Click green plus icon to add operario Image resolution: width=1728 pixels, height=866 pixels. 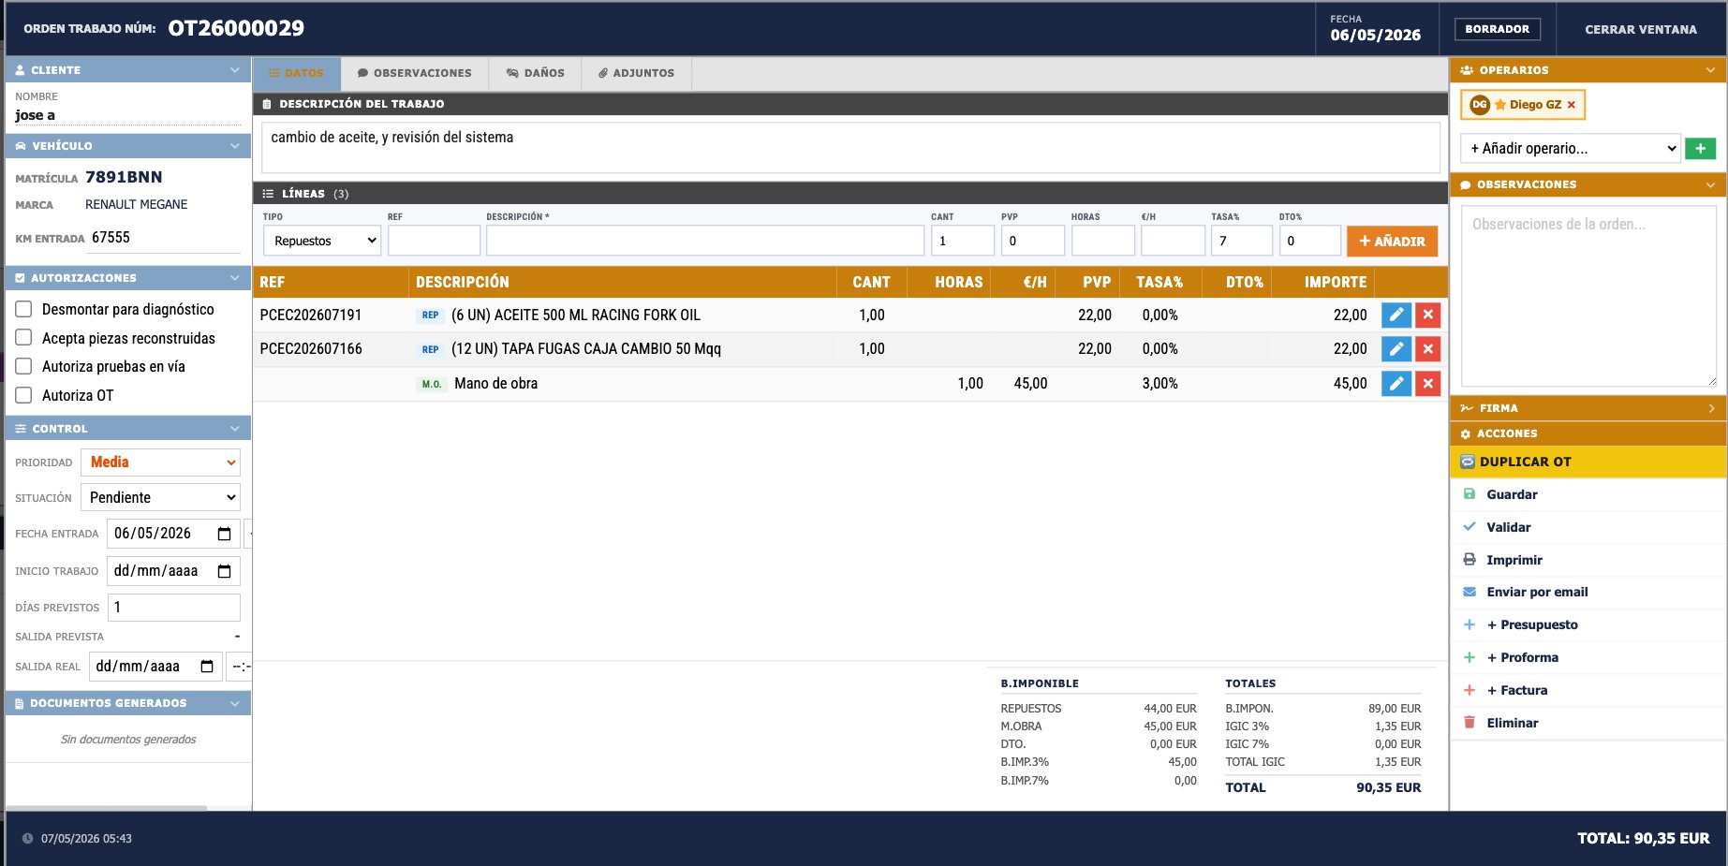pos(1700,148)
